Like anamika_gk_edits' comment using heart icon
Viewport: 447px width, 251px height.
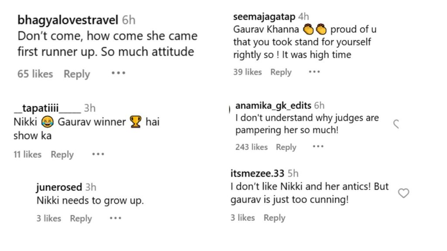pyautogui.click(x=396, y=124)
